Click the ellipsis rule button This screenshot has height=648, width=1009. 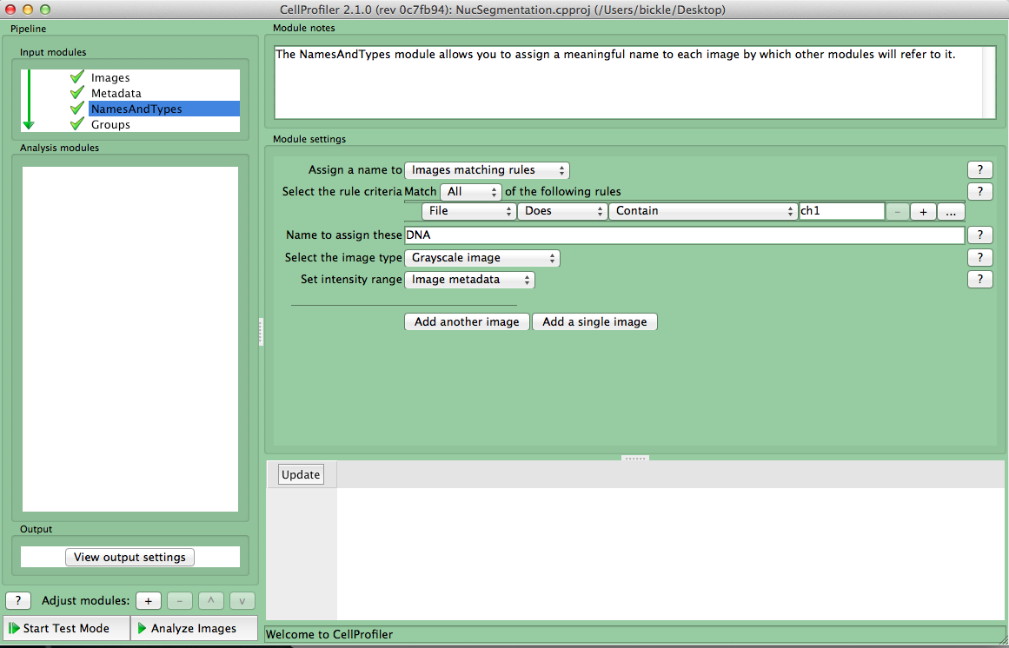point(951,211)
